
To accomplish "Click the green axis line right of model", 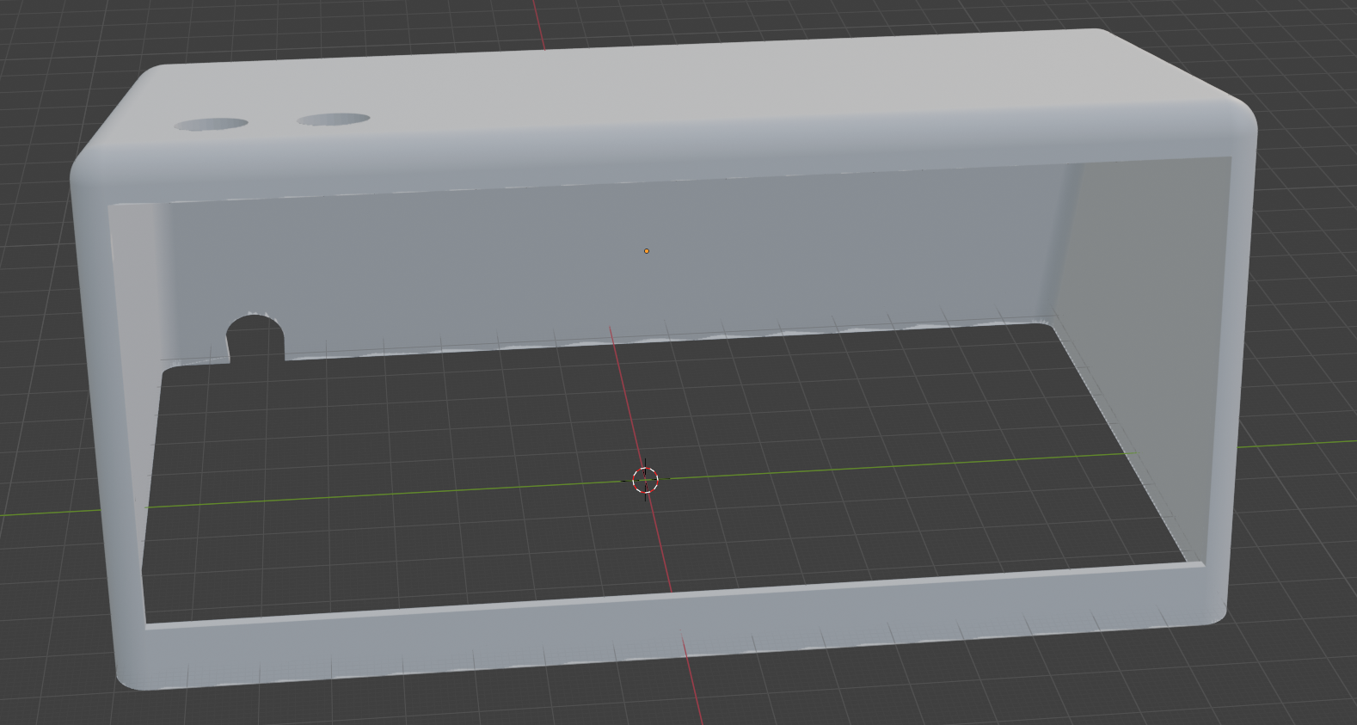I will coord(1299,445).
